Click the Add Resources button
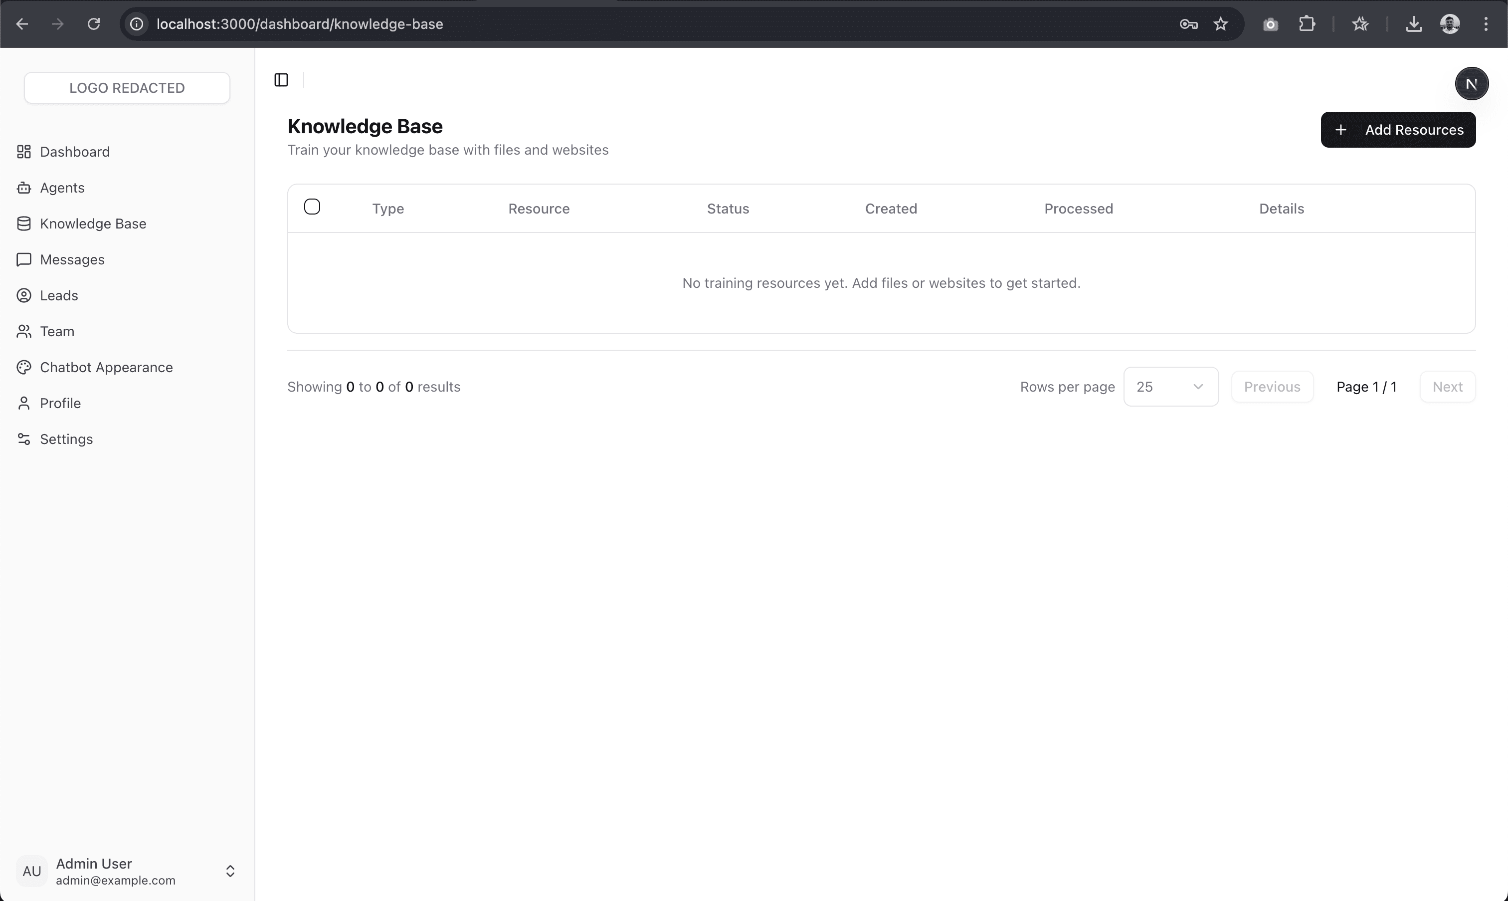Image resolution: width=1508 pixels, height=901 pixels. point(1398,129)
